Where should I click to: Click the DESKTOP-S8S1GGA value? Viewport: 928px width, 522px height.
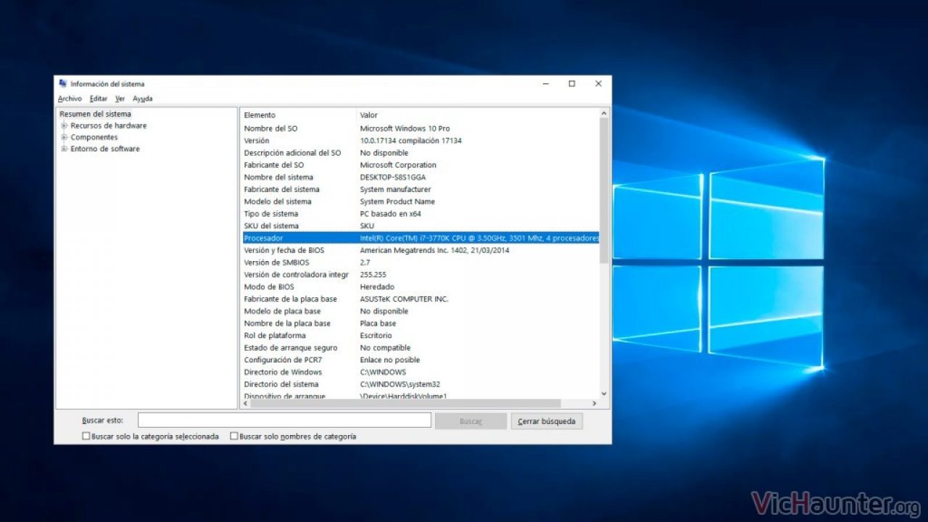[393, 177]
